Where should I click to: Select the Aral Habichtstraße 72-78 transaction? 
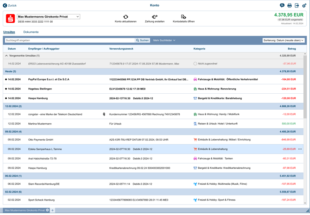pos(153,159)
